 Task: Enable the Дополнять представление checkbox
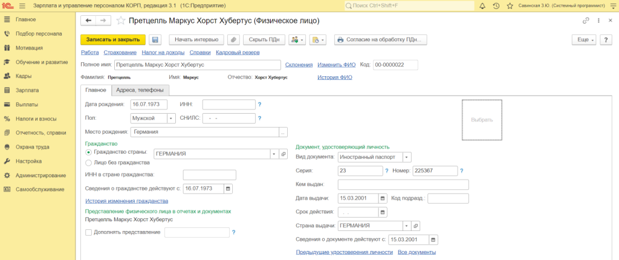tap(89, 232)
